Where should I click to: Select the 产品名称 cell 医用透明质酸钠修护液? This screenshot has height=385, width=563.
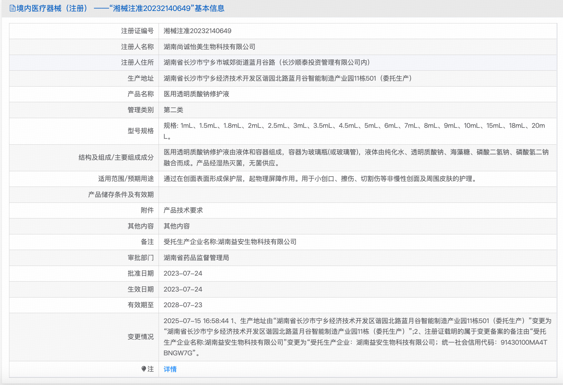pos(196,94)
